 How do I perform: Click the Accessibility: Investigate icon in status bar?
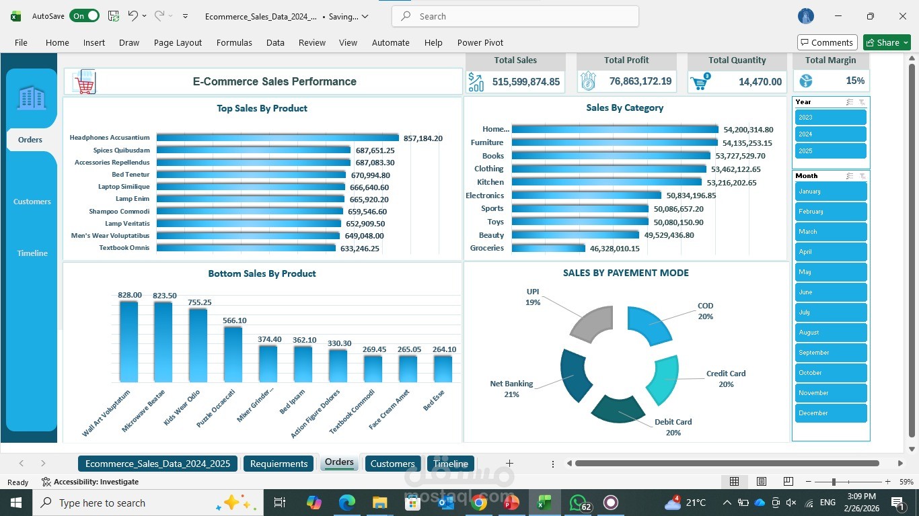click(x=46, y=482)
